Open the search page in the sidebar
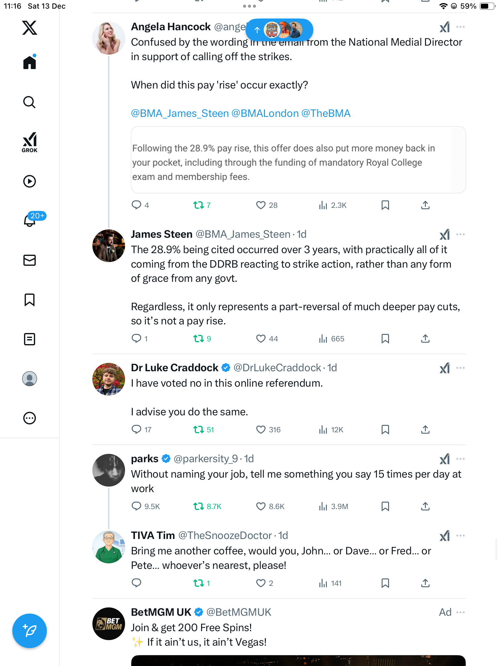The image size is (499, 666). [x=30, y=102]
